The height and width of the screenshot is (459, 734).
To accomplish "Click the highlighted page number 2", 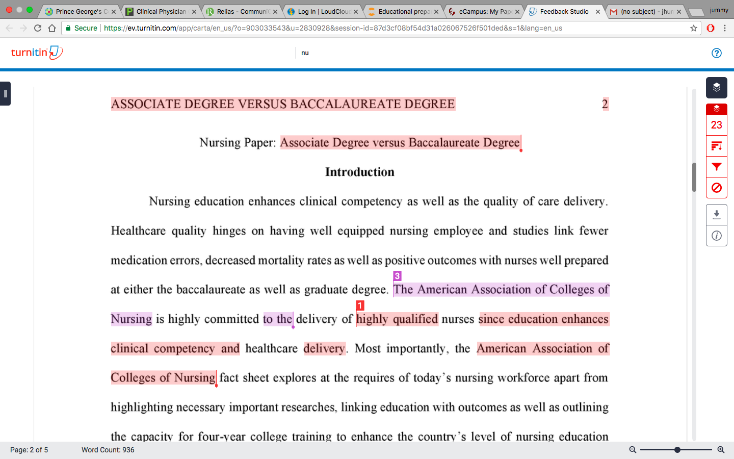I will tap(605, 104).
